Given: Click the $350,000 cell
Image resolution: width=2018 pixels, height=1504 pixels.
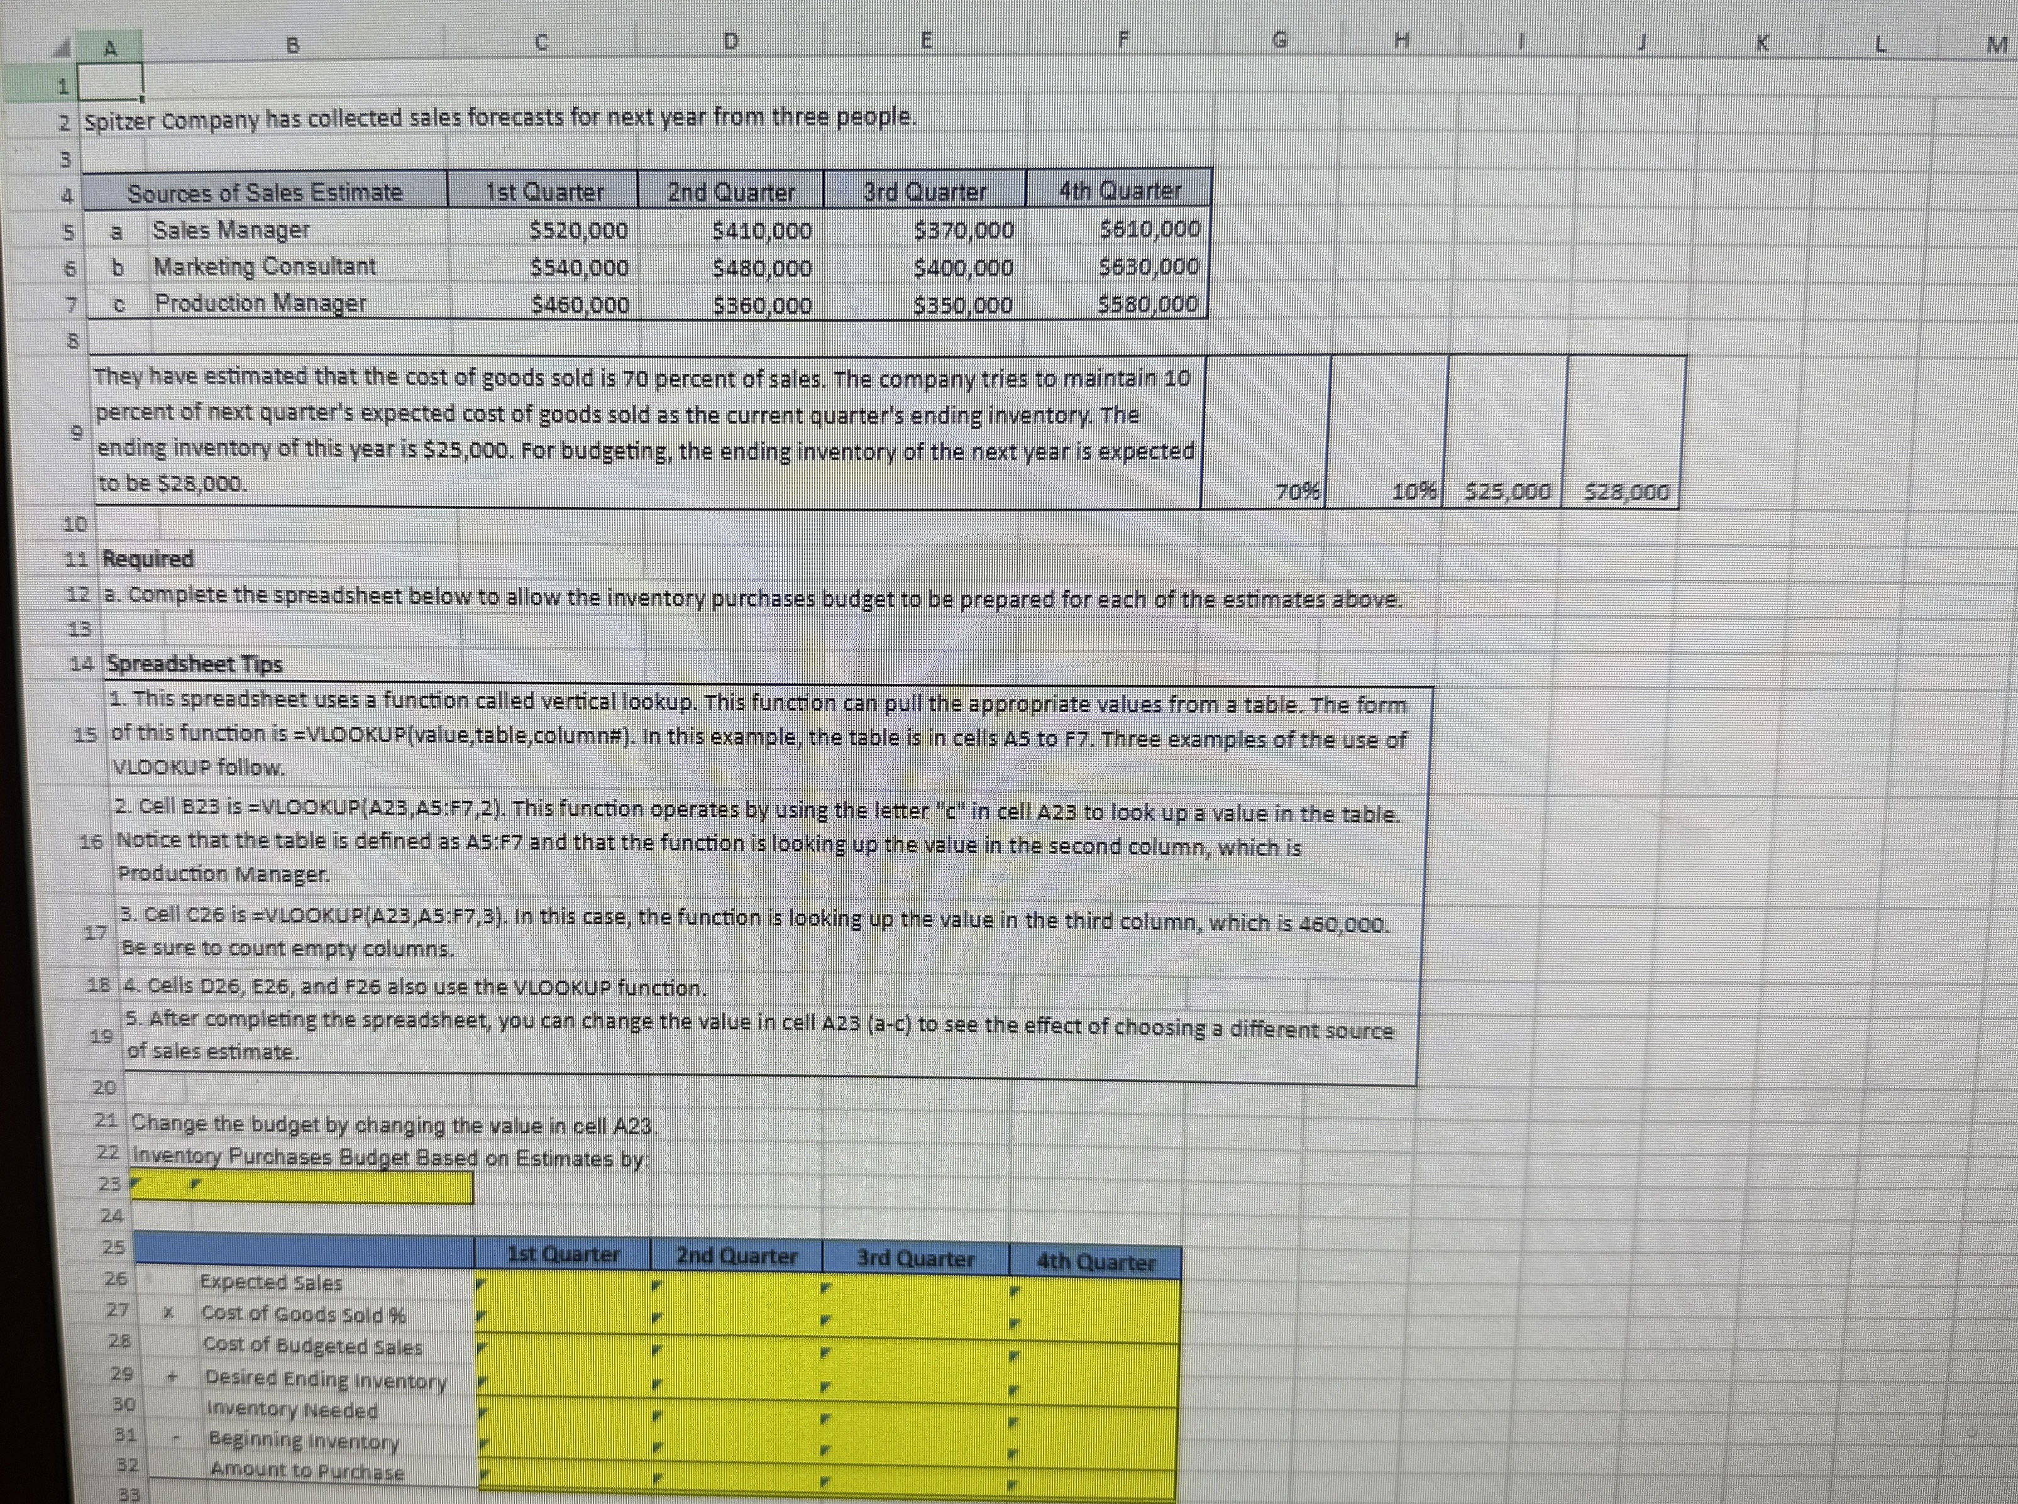Looking at the screenshot, I should [x=925, y=304].
